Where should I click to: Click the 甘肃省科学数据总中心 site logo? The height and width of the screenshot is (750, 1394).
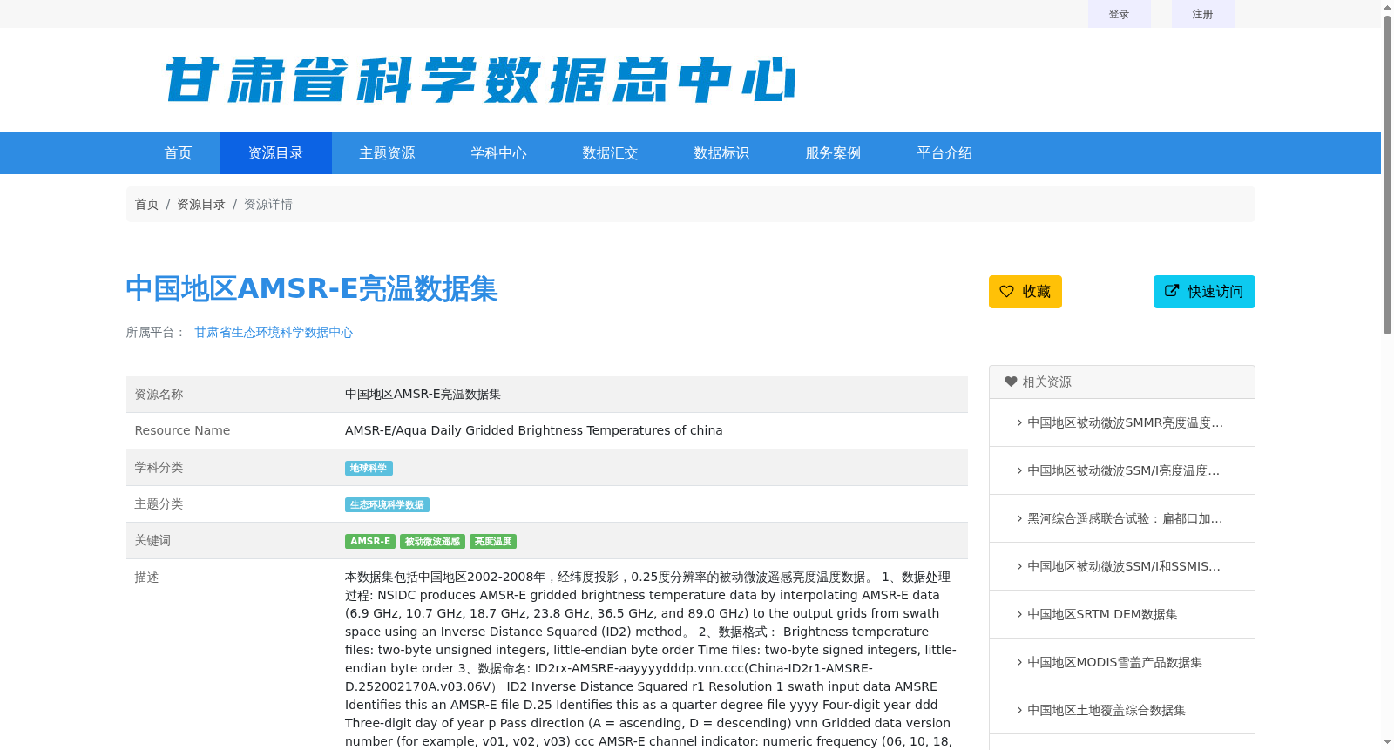tap(480, 80)
